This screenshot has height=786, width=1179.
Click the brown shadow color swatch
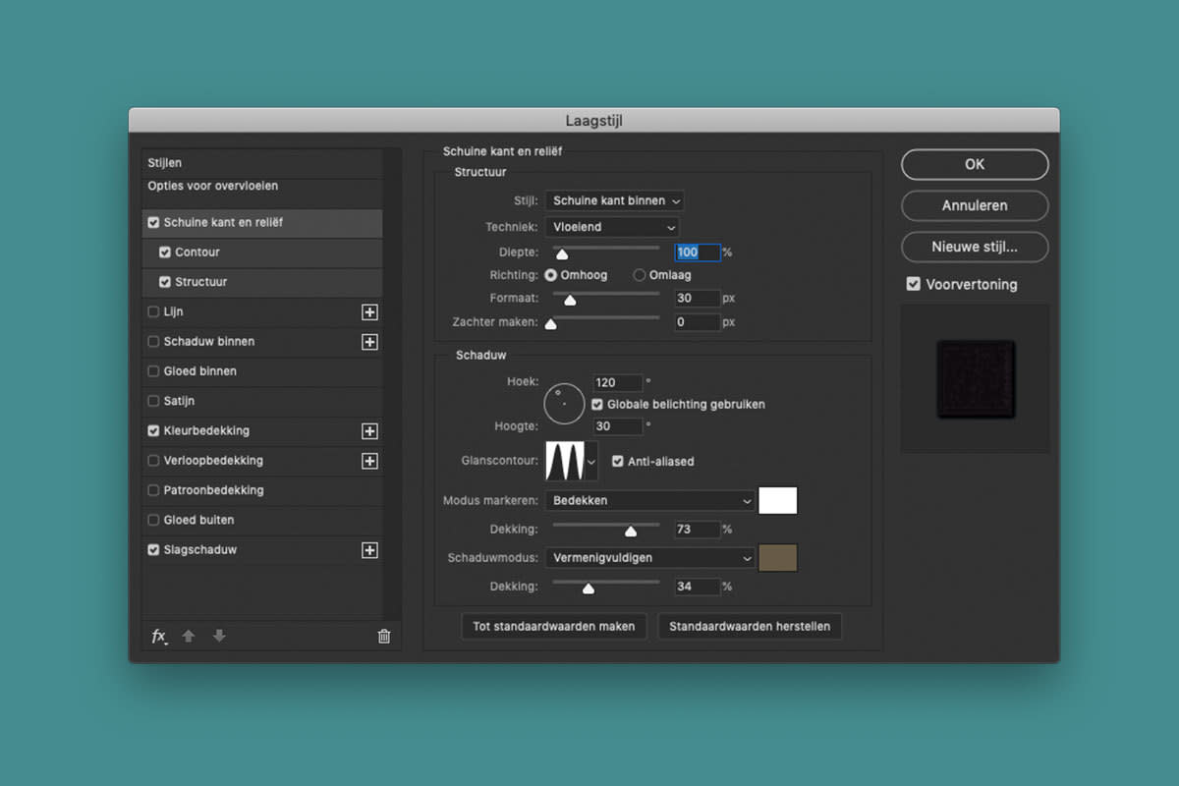pos(777,558)
